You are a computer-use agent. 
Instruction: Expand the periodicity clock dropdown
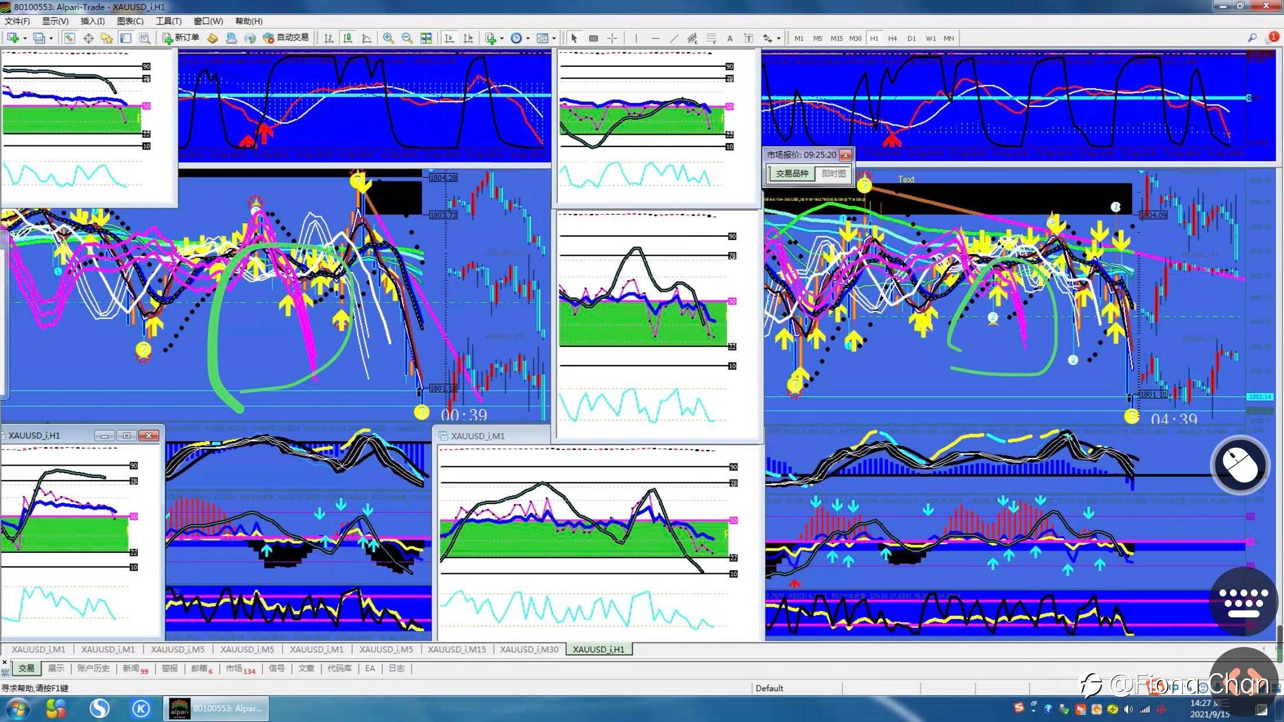[527, 38]
